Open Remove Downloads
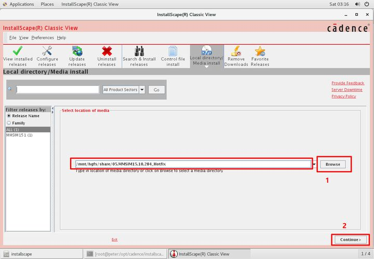This screenshot has height=259, width=374. (236, 57)
